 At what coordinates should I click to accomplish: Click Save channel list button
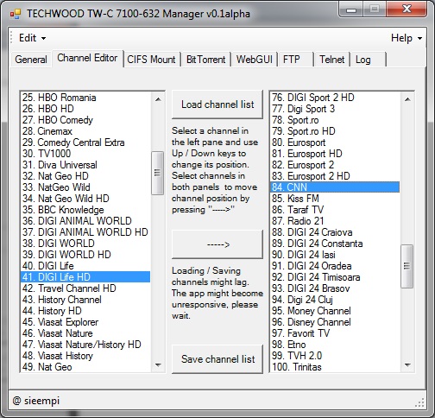[x=217, y=359]
